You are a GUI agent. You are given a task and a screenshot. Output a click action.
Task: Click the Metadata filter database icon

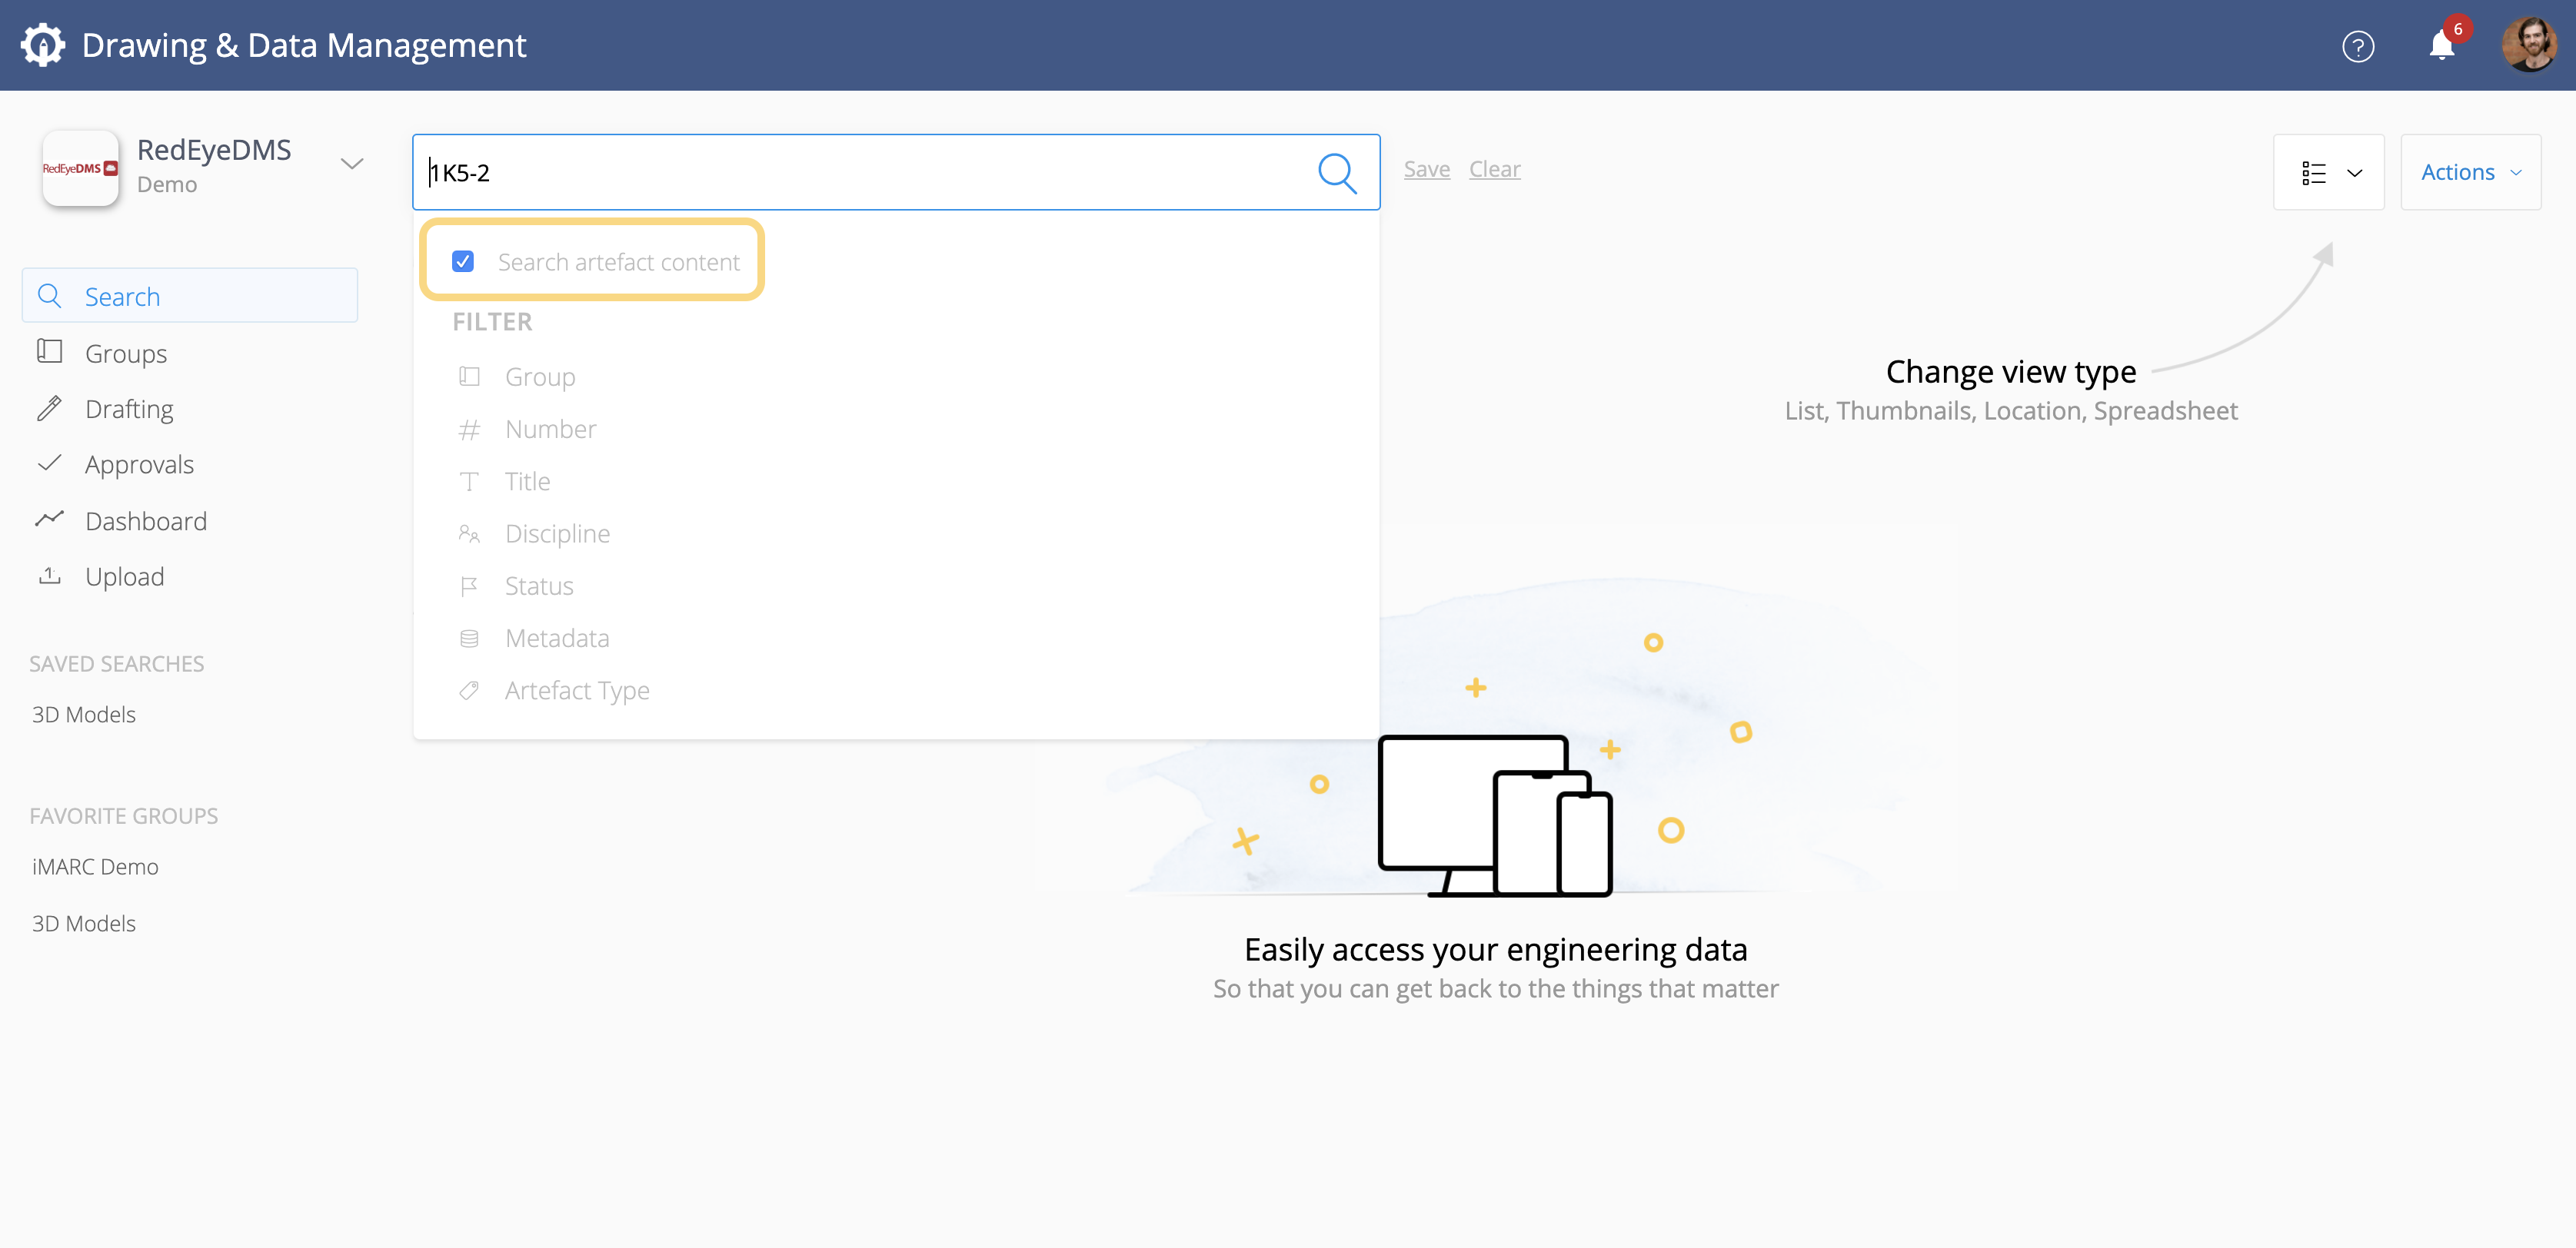point(469,639)
